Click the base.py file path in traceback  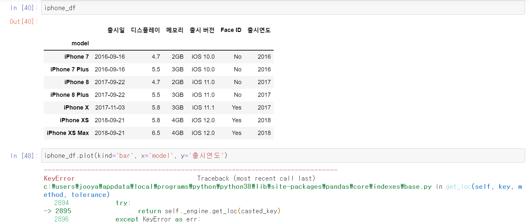point(237,187)
